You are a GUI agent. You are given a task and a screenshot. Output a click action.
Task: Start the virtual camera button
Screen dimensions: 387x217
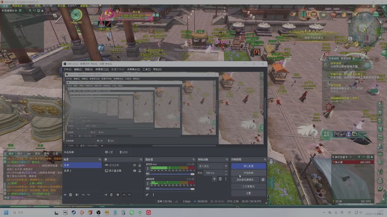pos(245,179)
